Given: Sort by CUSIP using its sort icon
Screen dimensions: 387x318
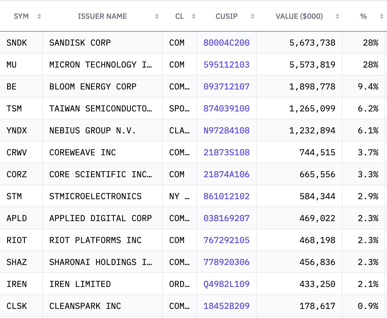Looking at the screenshot, I should [x=253, y=17].
